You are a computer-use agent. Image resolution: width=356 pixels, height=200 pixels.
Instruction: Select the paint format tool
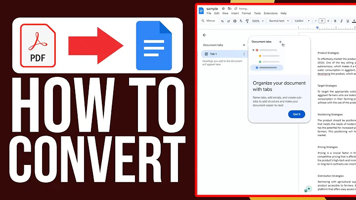247,21
